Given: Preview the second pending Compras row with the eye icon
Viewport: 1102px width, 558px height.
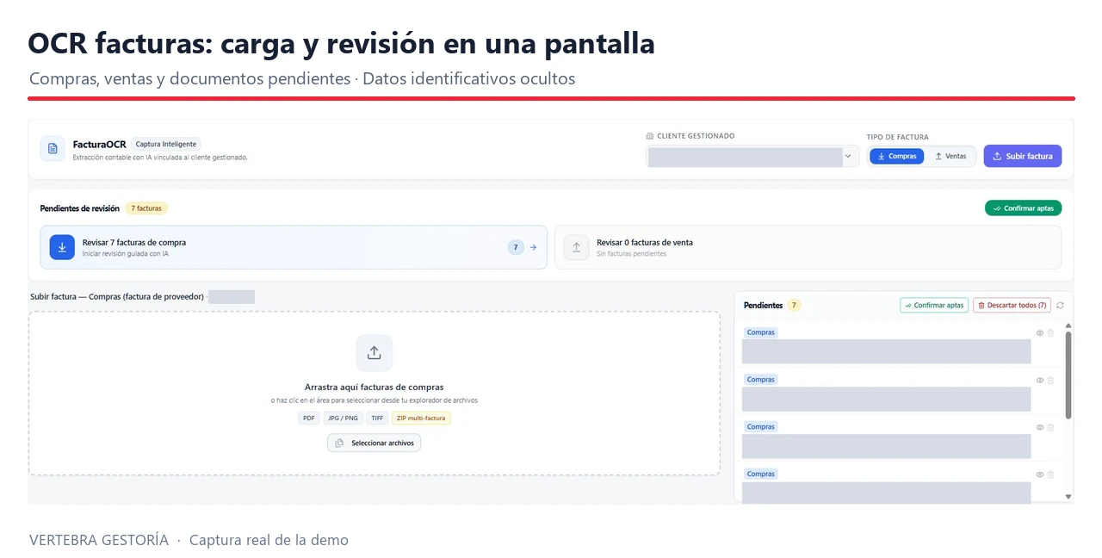Looking at the screenshot, I should 1039,380.
